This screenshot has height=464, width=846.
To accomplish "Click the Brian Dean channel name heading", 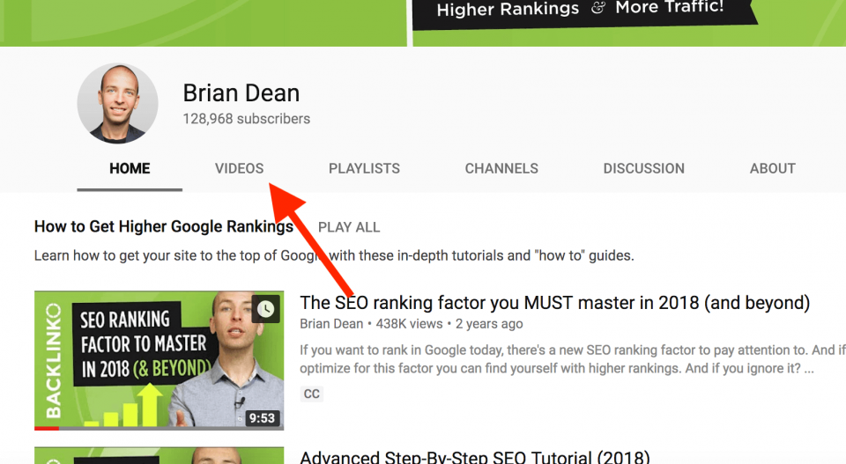I will click(x=241, y=93).
